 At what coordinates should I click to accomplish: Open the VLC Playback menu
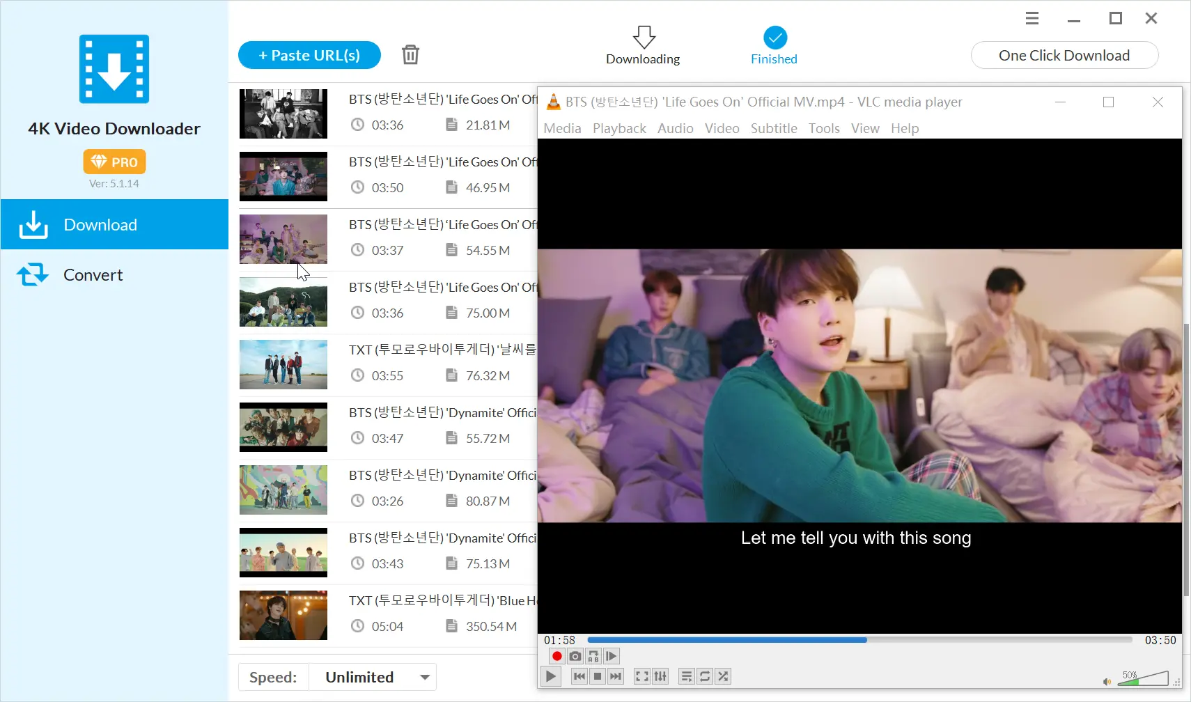point(619,128)
